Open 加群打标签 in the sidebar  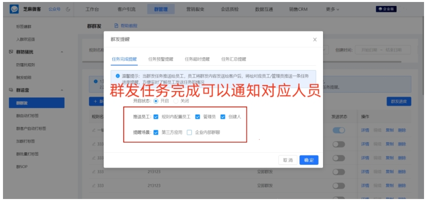click(x=26, y=141)
